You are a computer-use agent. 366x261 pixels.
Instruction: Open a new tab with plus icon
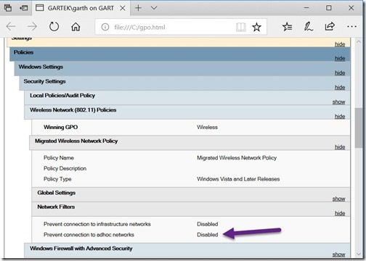pyautogui.click(x=138, y=8)
